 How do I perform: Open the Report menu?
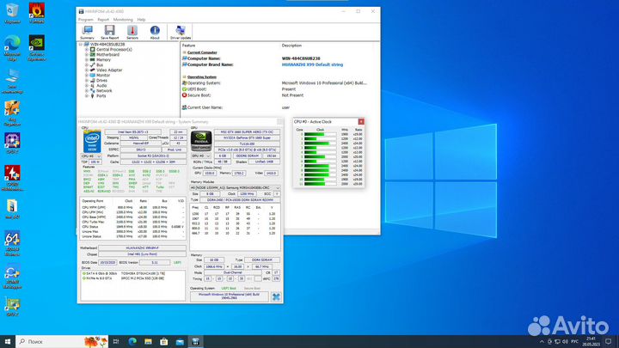(102, 18)
